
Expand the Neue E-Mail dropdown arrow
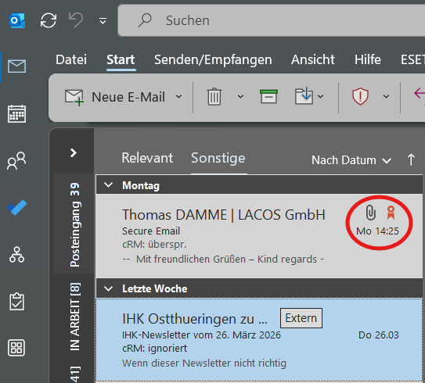coord(178,97)
